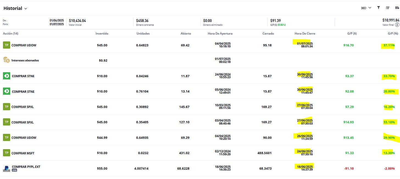Viewport: 400px width, 179px height.
Task: Click STNE logo in the 33.70% row
Action: click(x=7, y=76)
